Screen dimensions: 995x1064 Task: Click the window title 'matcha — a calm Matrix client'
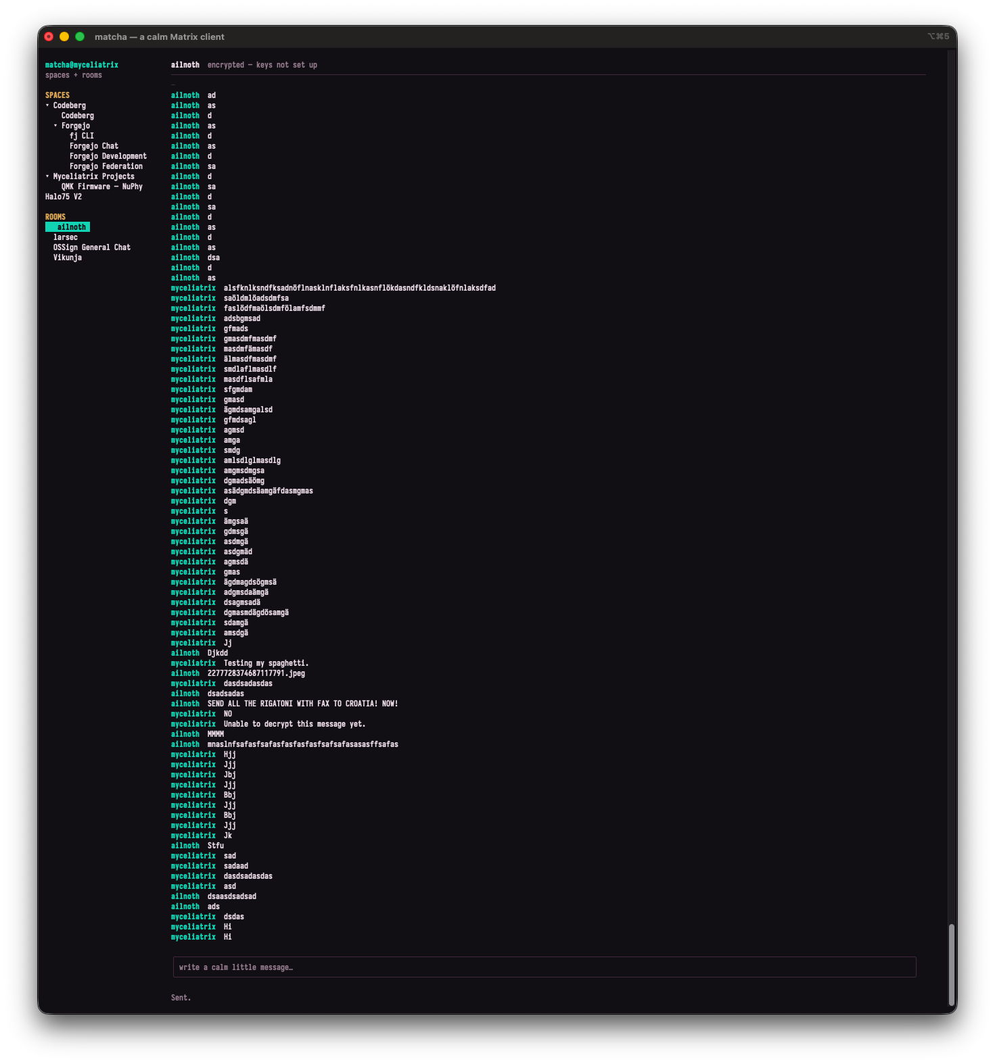[x=160, y=37]
